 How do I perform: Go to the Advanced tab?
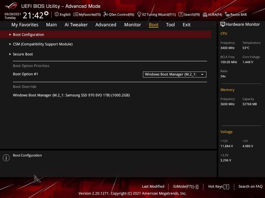(x=106, y=25)
